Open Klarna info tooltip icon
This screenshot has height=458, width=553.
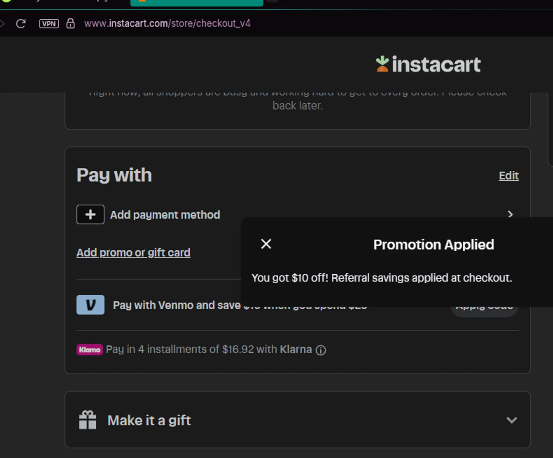pyautogui.click(x=321, y=350)
